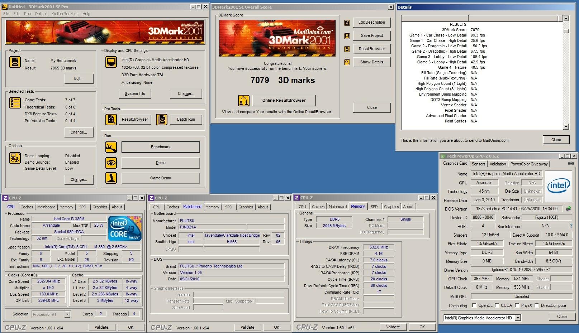Click the Options demo looping icon
Image resolution: width=579 pixels, height=333 pixels.
coord(15,158)
